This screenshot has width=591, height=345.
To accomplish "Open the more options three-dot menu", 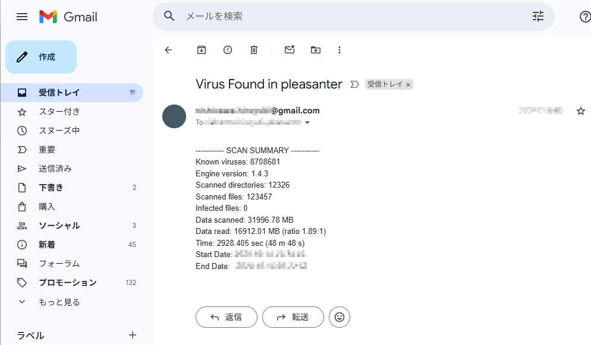I will tap(339, 50).
